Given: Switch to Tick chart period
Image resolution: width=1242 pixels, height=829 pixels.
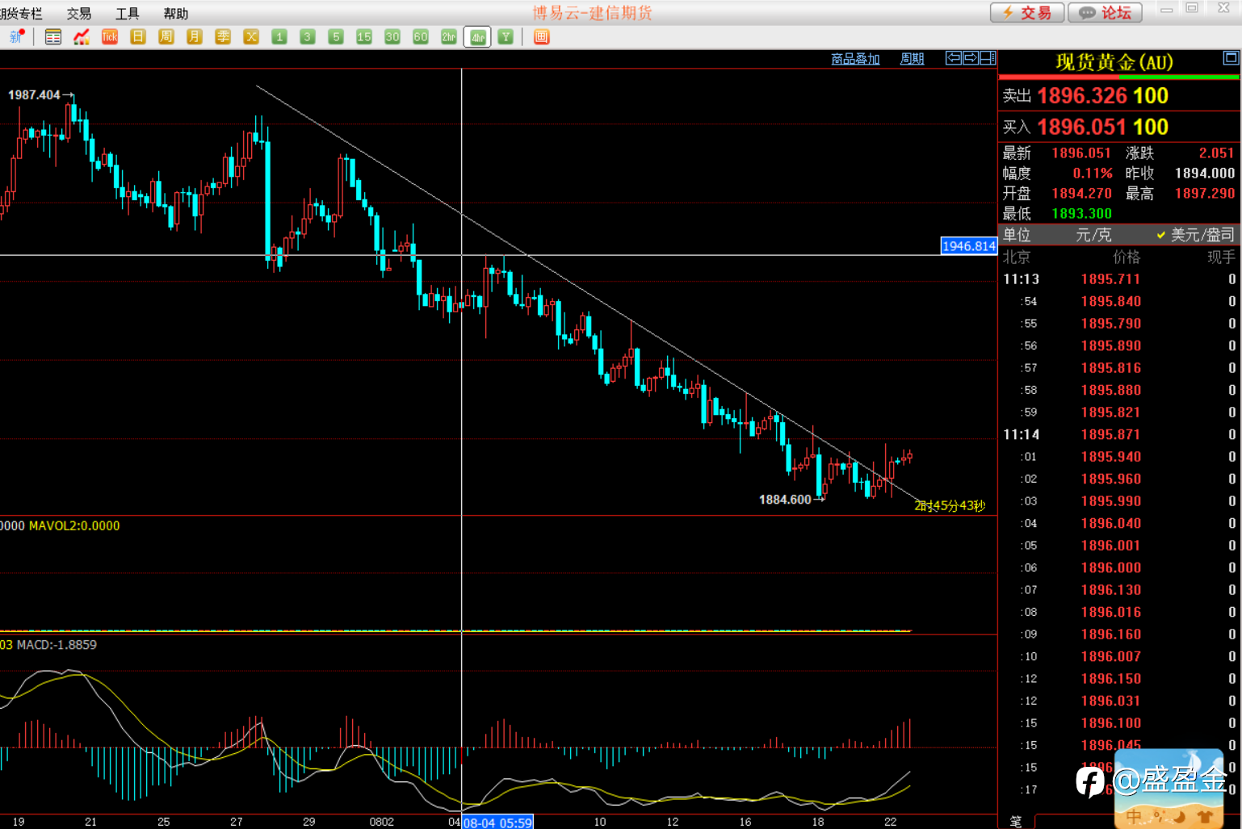Looking at the screenshot, I should pyautogui.click(x=110, y=37).
